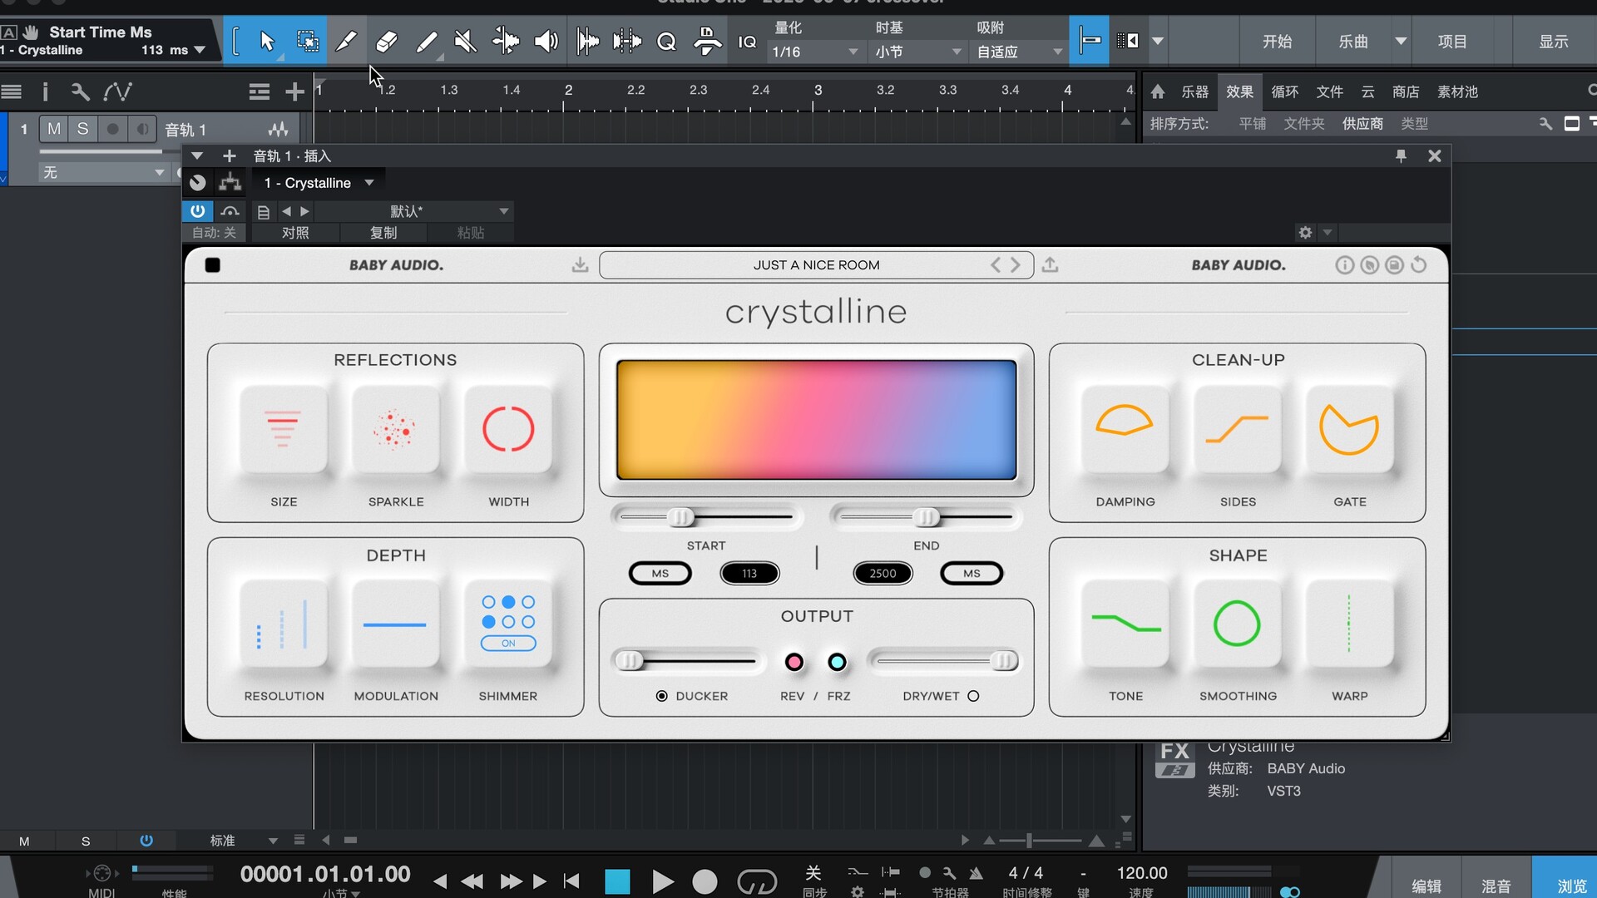
Task: Click the 开始 button
Action: [1278, 41]
